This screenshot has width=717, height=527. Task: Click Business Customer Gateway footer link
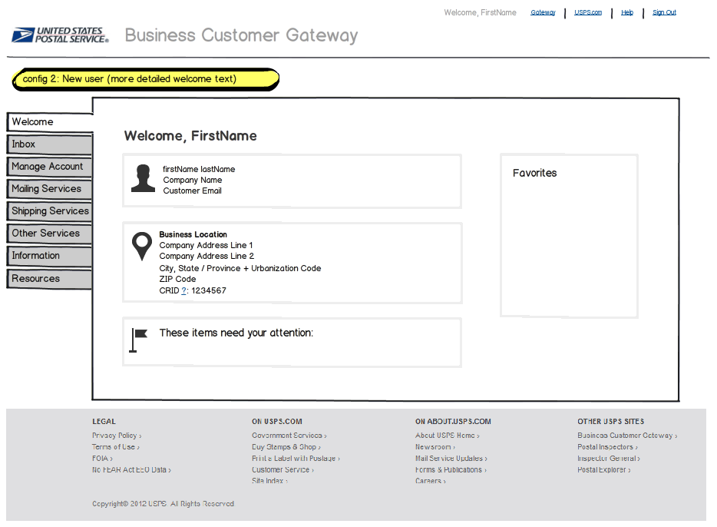[627, 436]
